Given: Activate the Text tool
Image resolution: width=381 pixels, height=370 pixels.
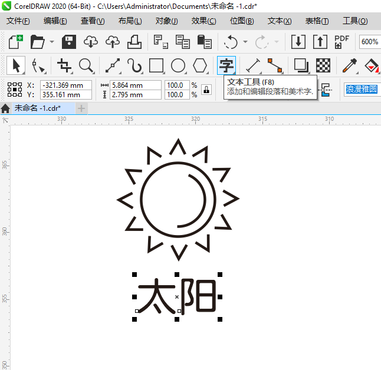Looking at the screenshot, I should pyautogui.click(x=225, y=65).
